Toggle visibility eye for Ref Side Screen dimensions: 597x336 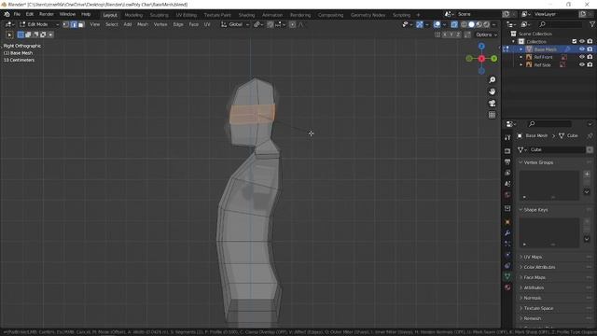[582, 64]
